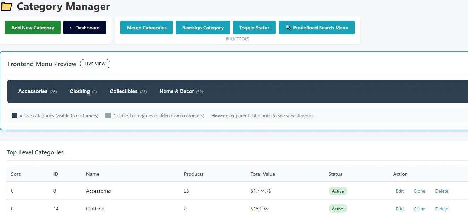Click the Active status badge for Accessories
468x216 pixels.
(338, 191)
